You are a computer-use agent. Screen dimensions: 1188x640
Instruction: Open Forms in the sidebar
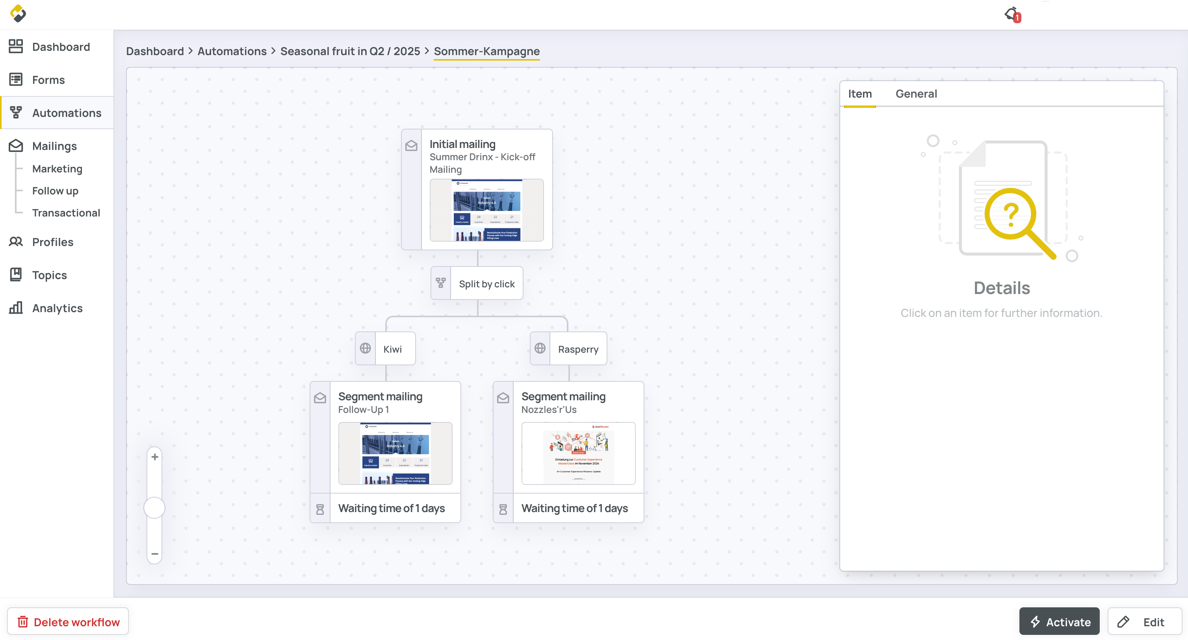48,80
